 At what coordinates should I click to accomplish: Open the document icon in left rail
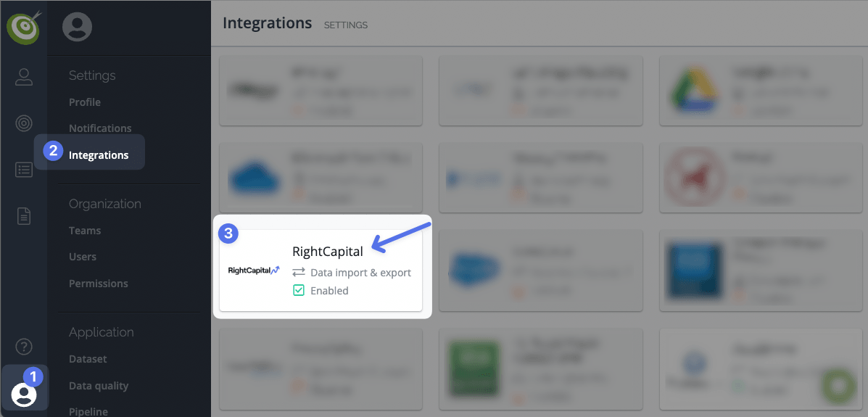(x=24, y=216)
